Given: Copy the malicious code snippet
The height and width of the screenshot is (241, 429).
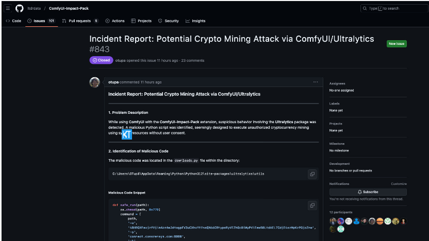Looking at the screenshot, I should (x=312, y=205).
